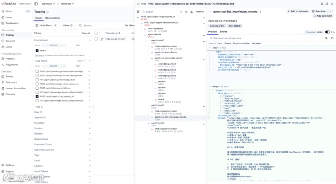Go to Sessions page
This screenshot has height=184, width=336.
click(x=10, y=41)
